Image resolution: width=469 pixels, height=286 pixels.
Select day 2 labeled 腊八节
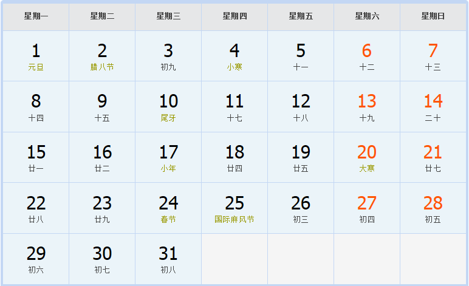(102, 56)
